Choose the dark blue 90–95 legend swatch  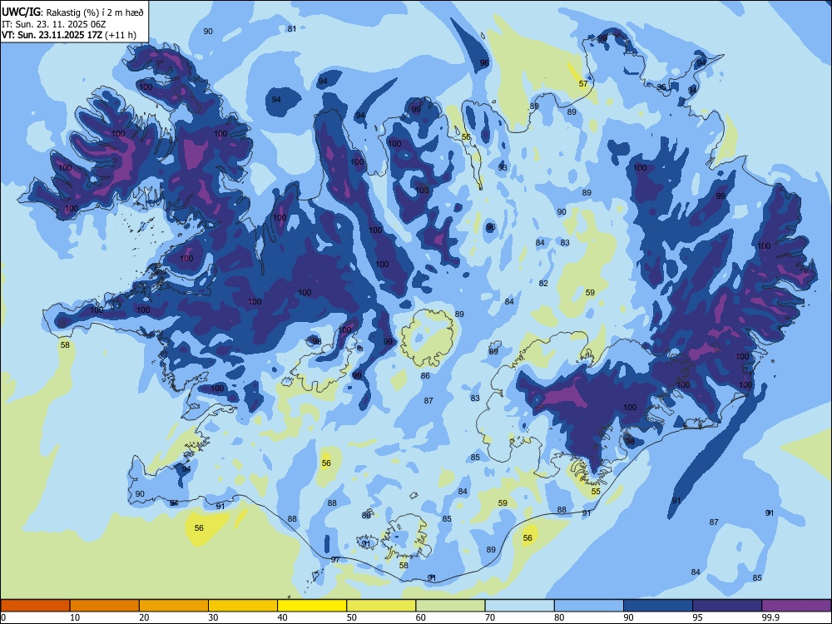point(658,606)
